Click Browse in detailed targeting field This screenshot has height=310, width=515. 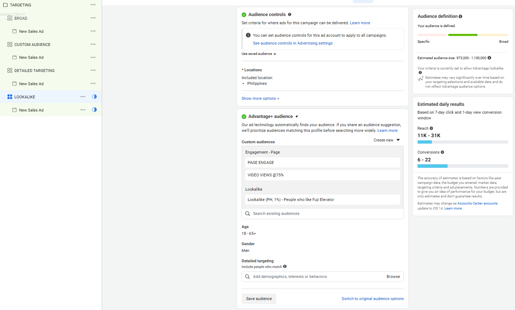click(393, 277)
